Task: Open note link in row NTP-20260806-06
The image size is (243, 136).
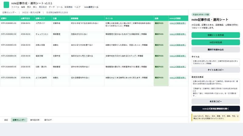Action: [178, 78]
